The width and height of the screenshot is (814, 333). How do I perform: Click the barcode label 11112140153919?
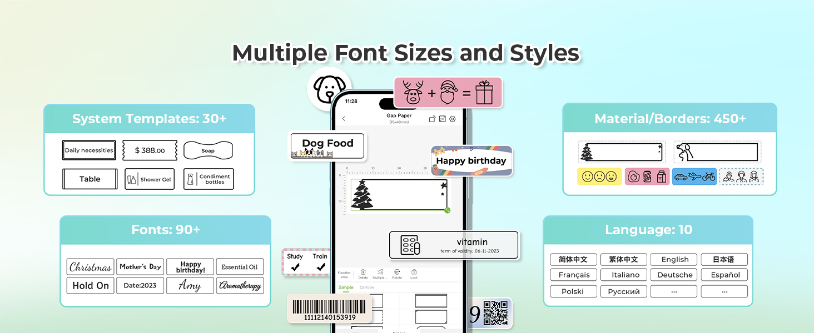[330, 309]
